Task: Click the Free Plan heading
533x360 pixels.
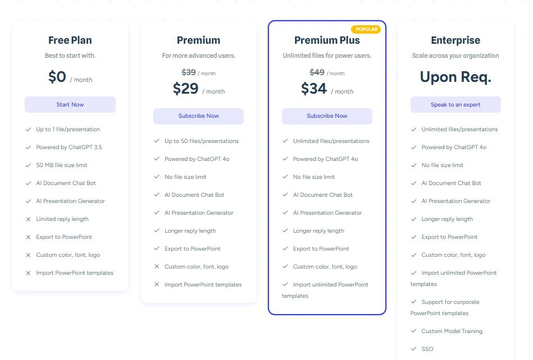Action: (x=70, y=40)
